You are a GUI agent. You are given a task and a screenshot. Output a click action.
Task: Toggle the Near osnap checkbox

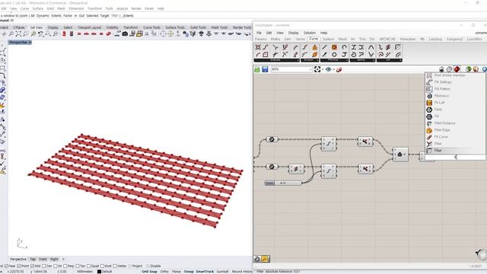point(7,266)
